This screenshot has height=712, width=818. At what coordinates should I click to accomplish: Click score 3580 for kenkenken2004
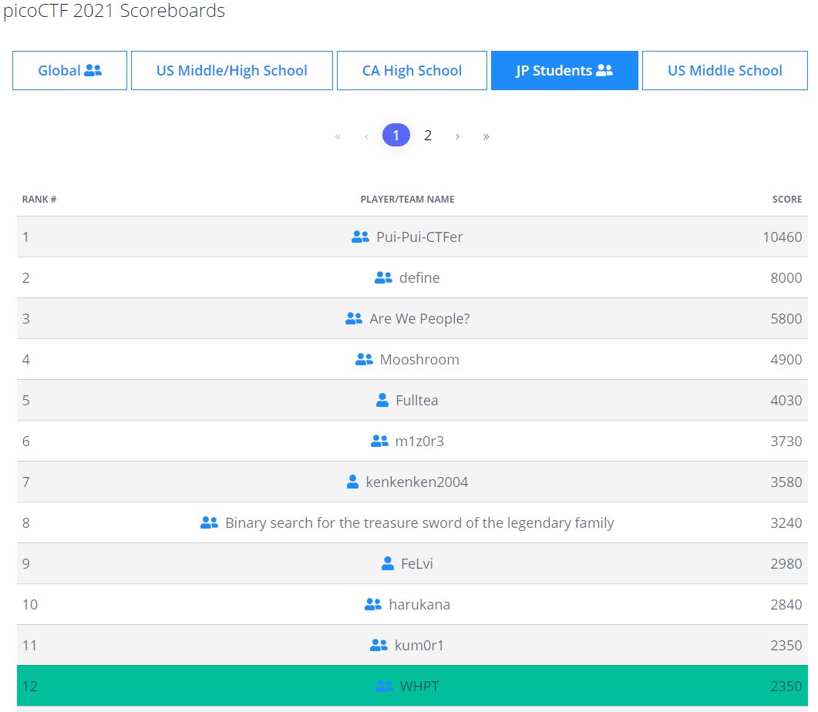pos(786,482)
